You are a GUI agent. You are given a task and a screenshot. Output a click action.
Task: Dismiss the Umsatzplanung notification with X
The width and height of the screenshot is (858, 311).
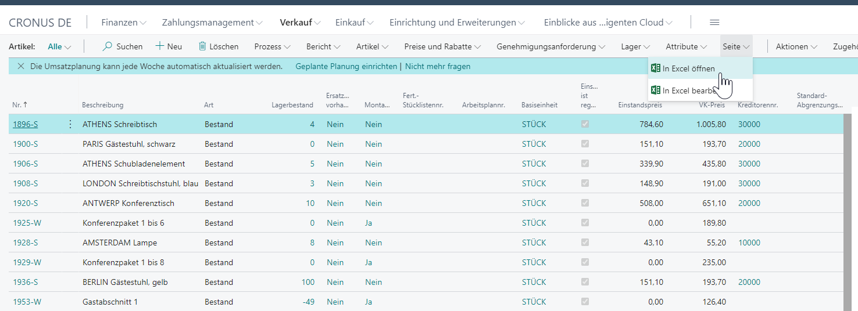click(21, 67)
